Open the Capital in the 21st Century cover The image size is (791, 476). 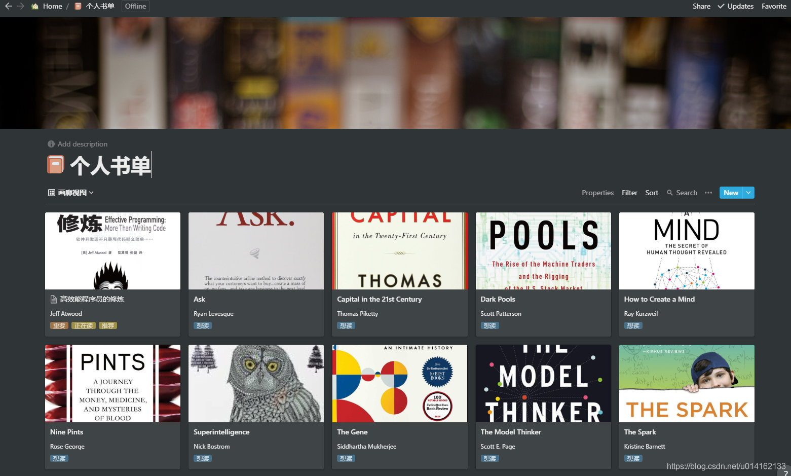click(400, 251)
